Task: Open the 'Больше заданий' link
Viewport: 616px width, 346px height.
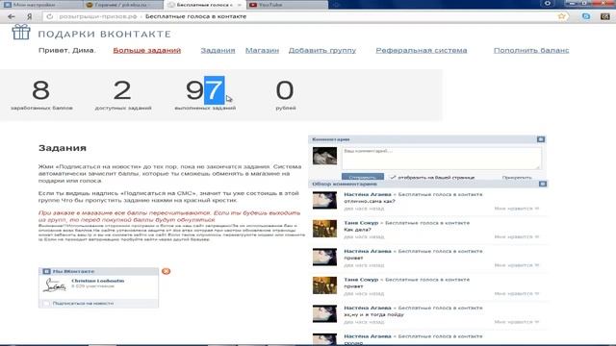Action: point(147,50)
